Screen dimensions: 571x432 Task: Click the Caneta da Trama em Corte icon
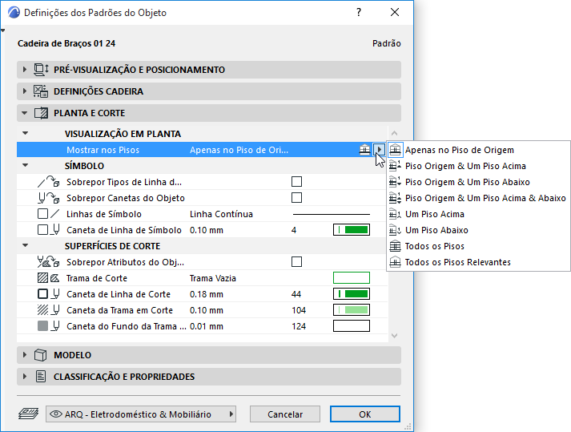(48, 310)
